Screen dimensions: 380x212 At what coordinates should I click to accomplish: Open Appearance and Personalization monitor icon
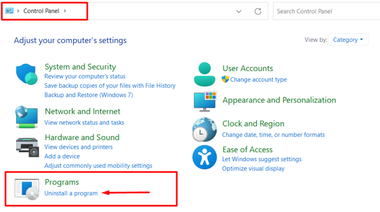[205, 101]
